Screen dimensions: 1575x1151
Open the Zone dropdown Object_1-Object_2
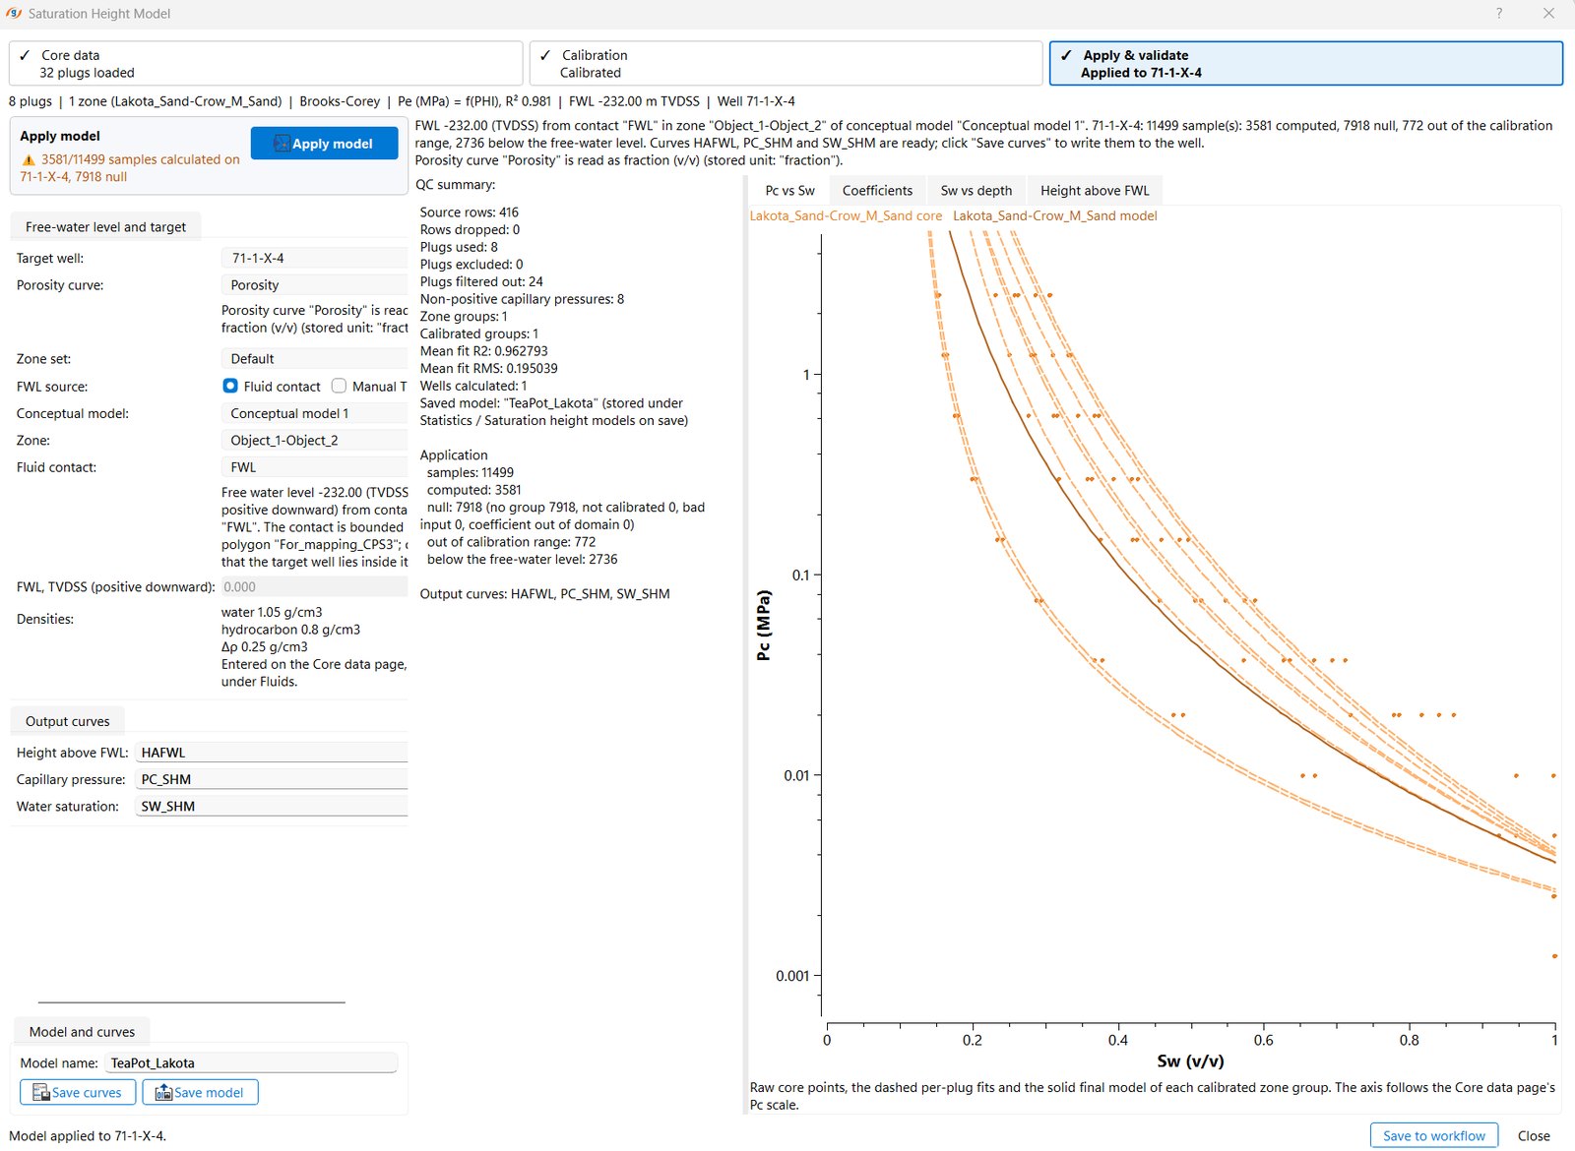(x=314, y=441)
